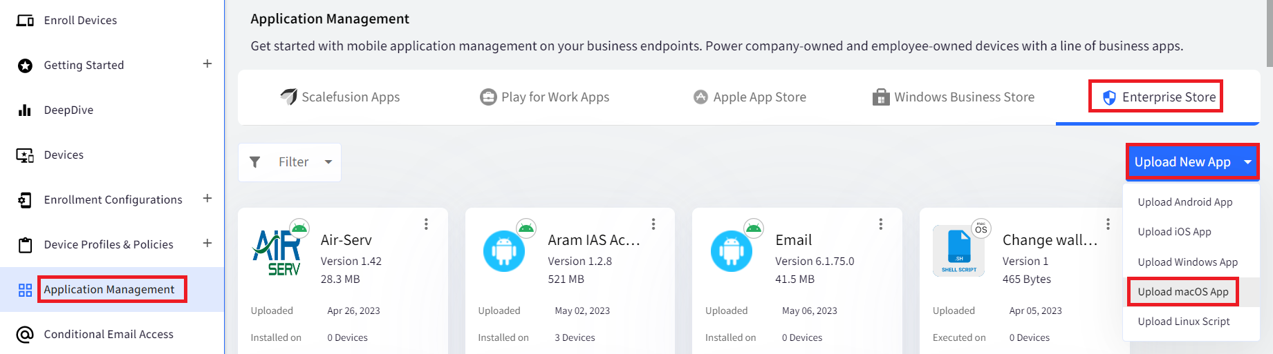Click the DeepDive bar chart icon
This screenshot has width=1273, height=354.
pos(25,110)
